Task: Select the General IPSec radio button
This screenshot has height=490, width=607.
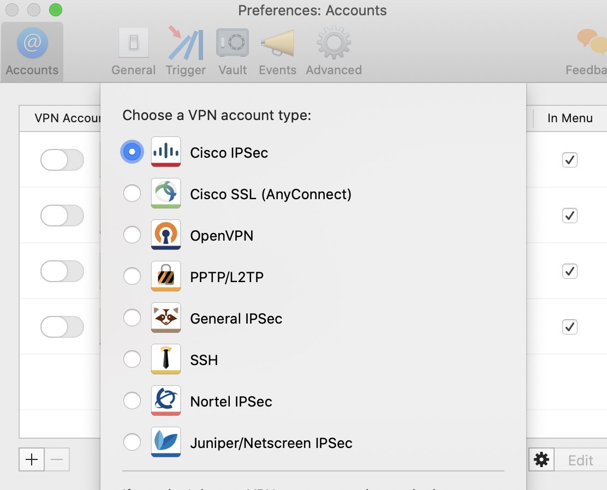Action: pyautogui.click(x=132, y=318)
